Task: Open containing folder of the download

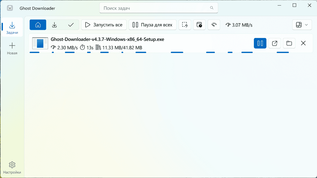Action: pos(289,43)
